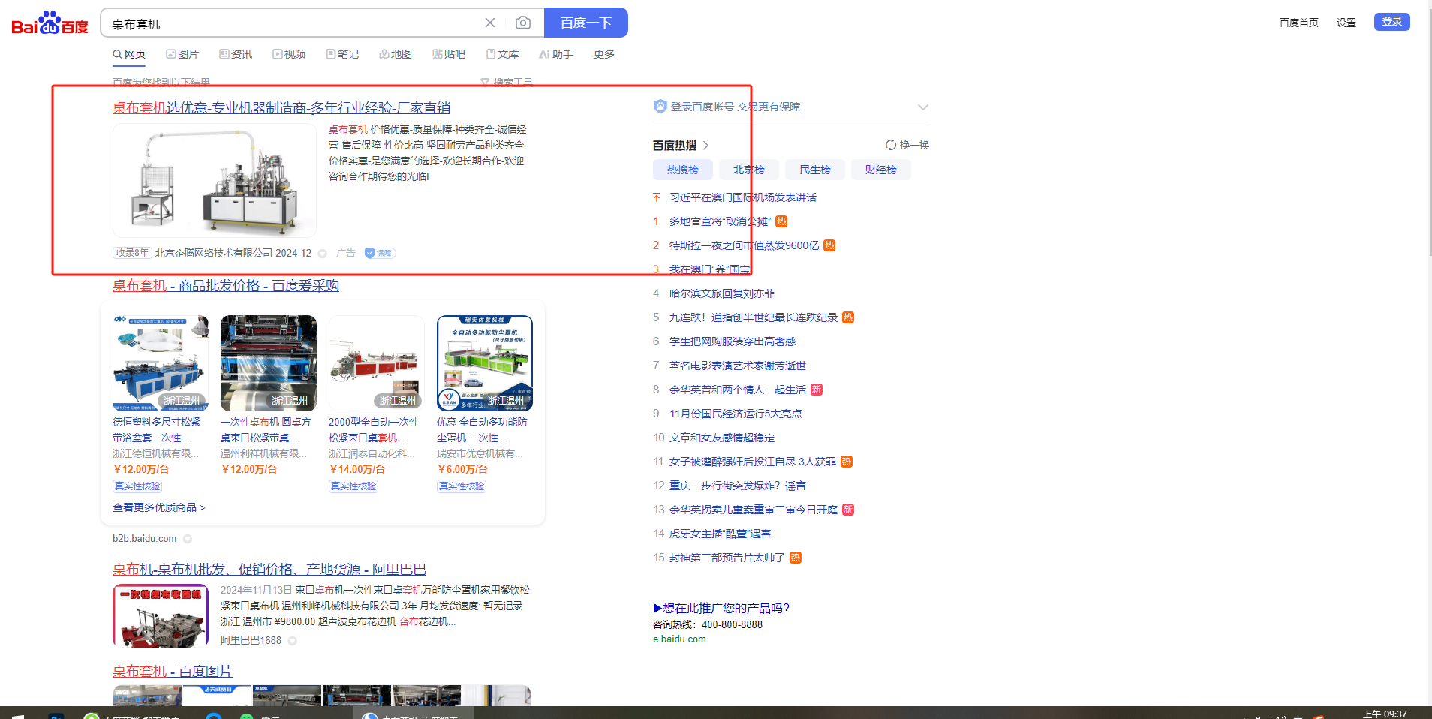Open hot item 哈尔滨文旅回复刘亦菲
The height and width of the screenshot is (719, 1432).
(x=722, y=293)
